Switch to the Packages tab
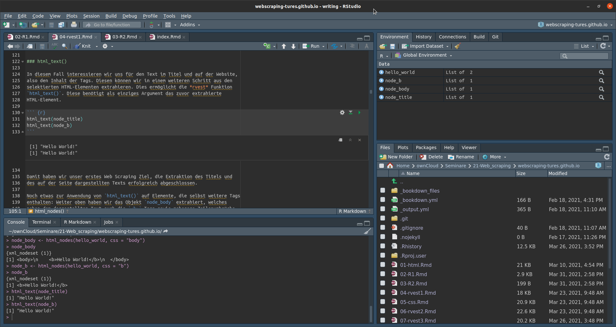Image resolution: width=616 pixels, height=327 pixels. (426, 148)
